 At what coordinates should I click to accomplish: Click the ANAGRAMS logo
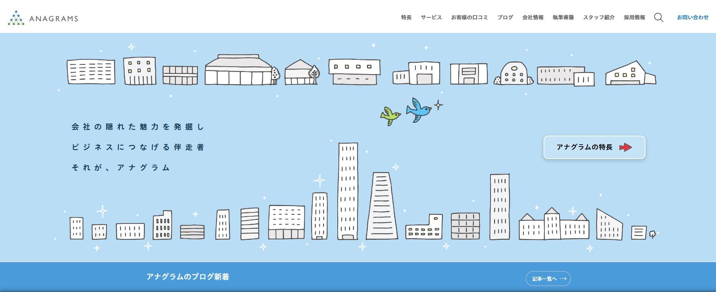click(43, 18)
